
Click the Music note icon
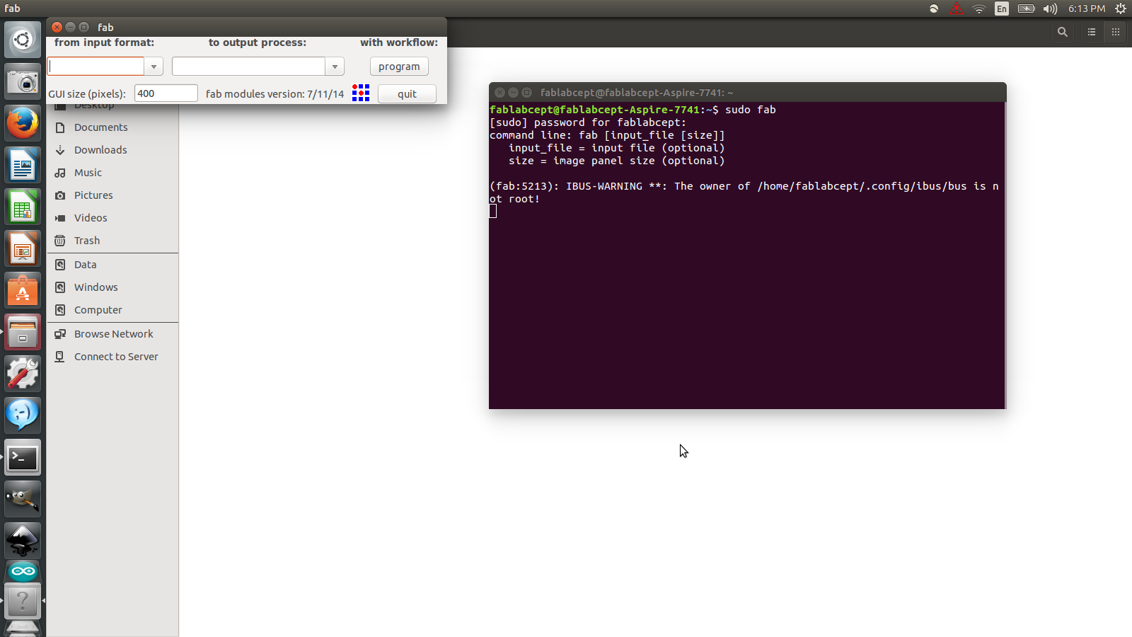point(60,173)
